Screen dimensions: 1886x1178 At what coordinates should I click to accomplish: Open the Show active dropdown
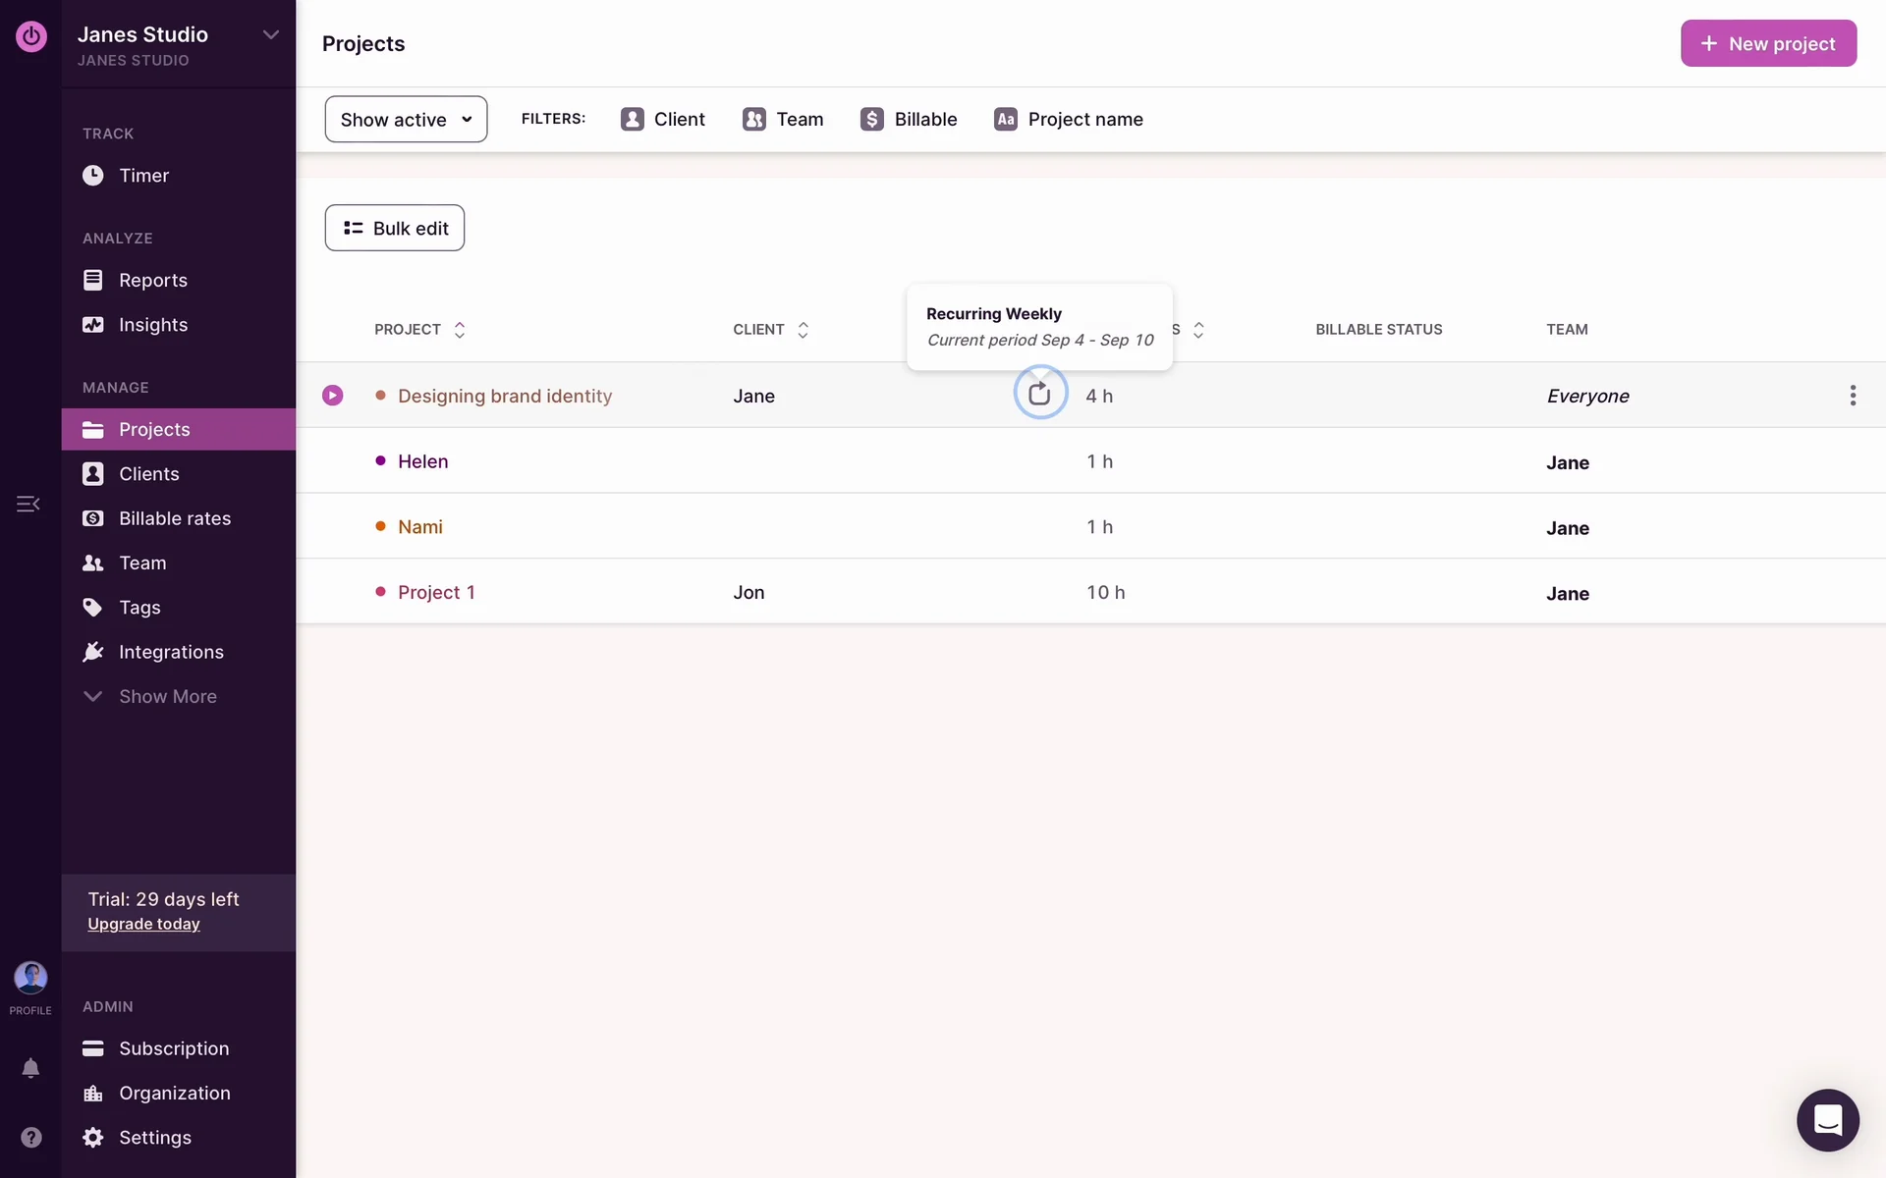tap(406, 119)
